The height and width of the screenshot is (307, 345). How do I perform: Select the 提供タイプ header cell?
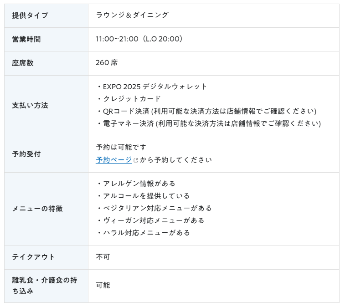[x=46, y=15]
